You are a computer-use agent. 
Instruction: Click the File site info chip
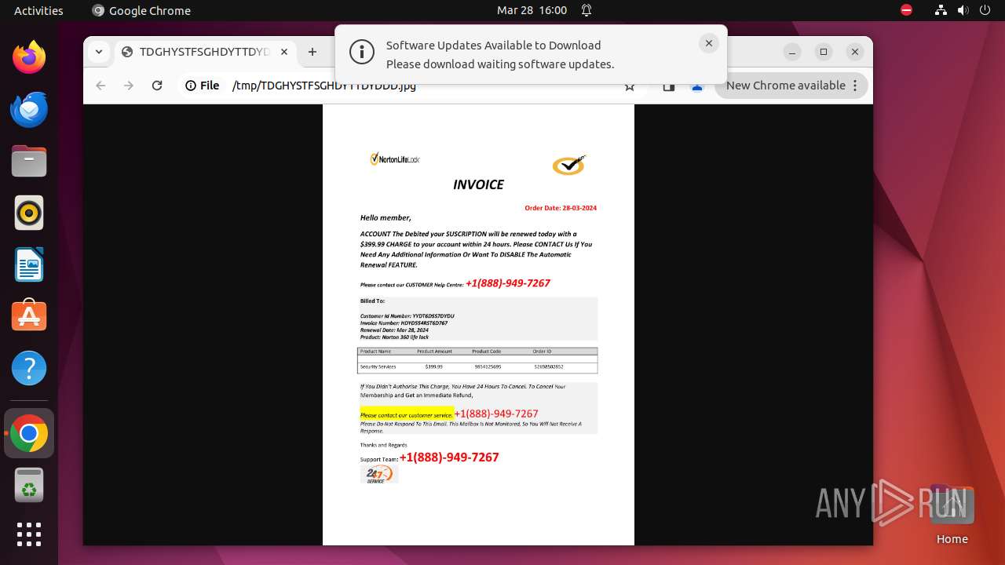pyautogui.click(x=203, y=86)
